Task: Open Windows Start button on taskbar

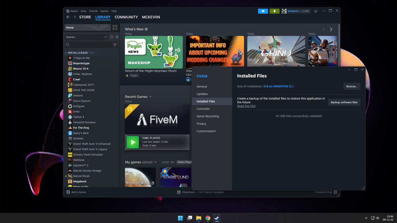Action: 180,218
